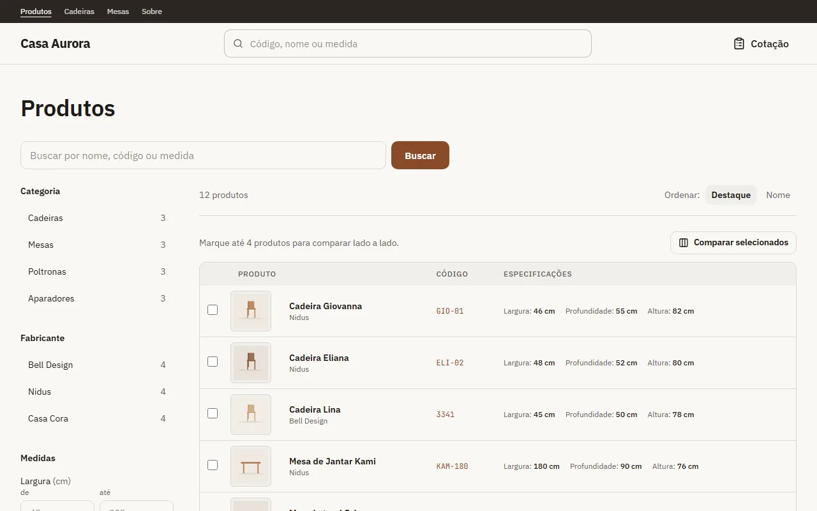Click the 12 produtos count text
Screen dimensions: 817x511
[223, 195]
